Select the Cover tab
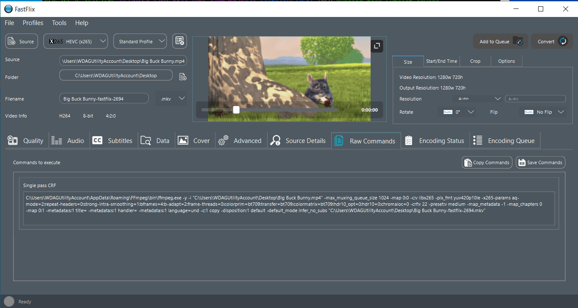This screenshot has height=308, width=578. [195, 140]
